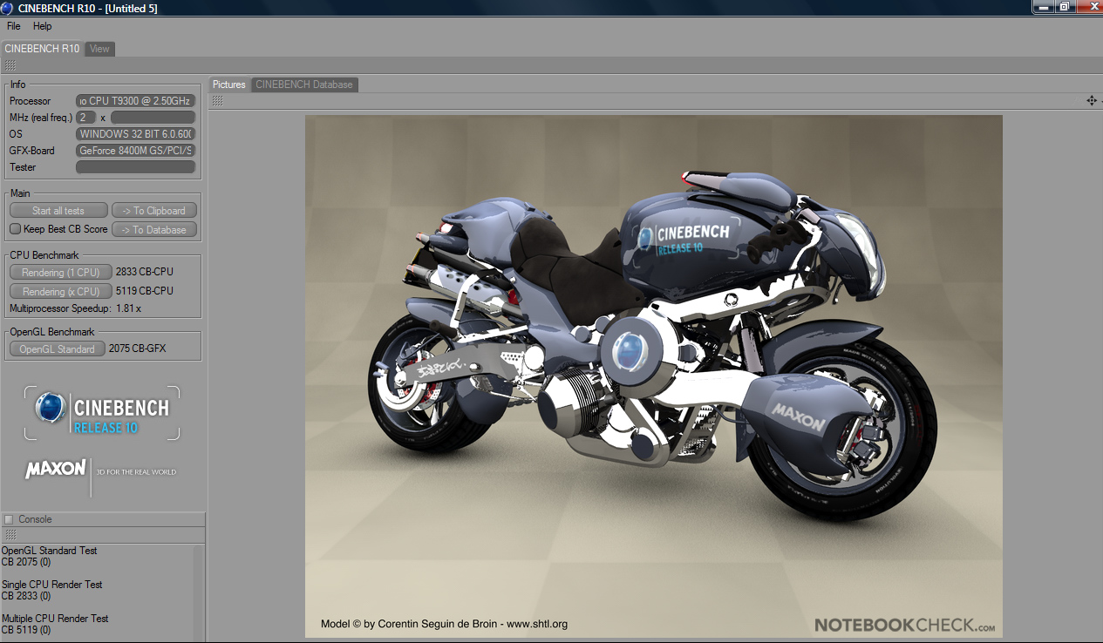The image size is (1103, 643).
Task: Click the CINEBENCH Release 10 logo in the left panel
Action: tap(102, 413)
